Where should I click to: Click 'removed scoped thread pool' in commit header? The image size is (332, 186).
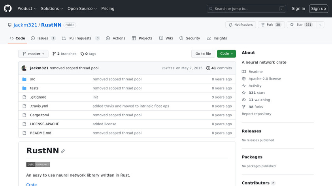click(x=74, y=68)
